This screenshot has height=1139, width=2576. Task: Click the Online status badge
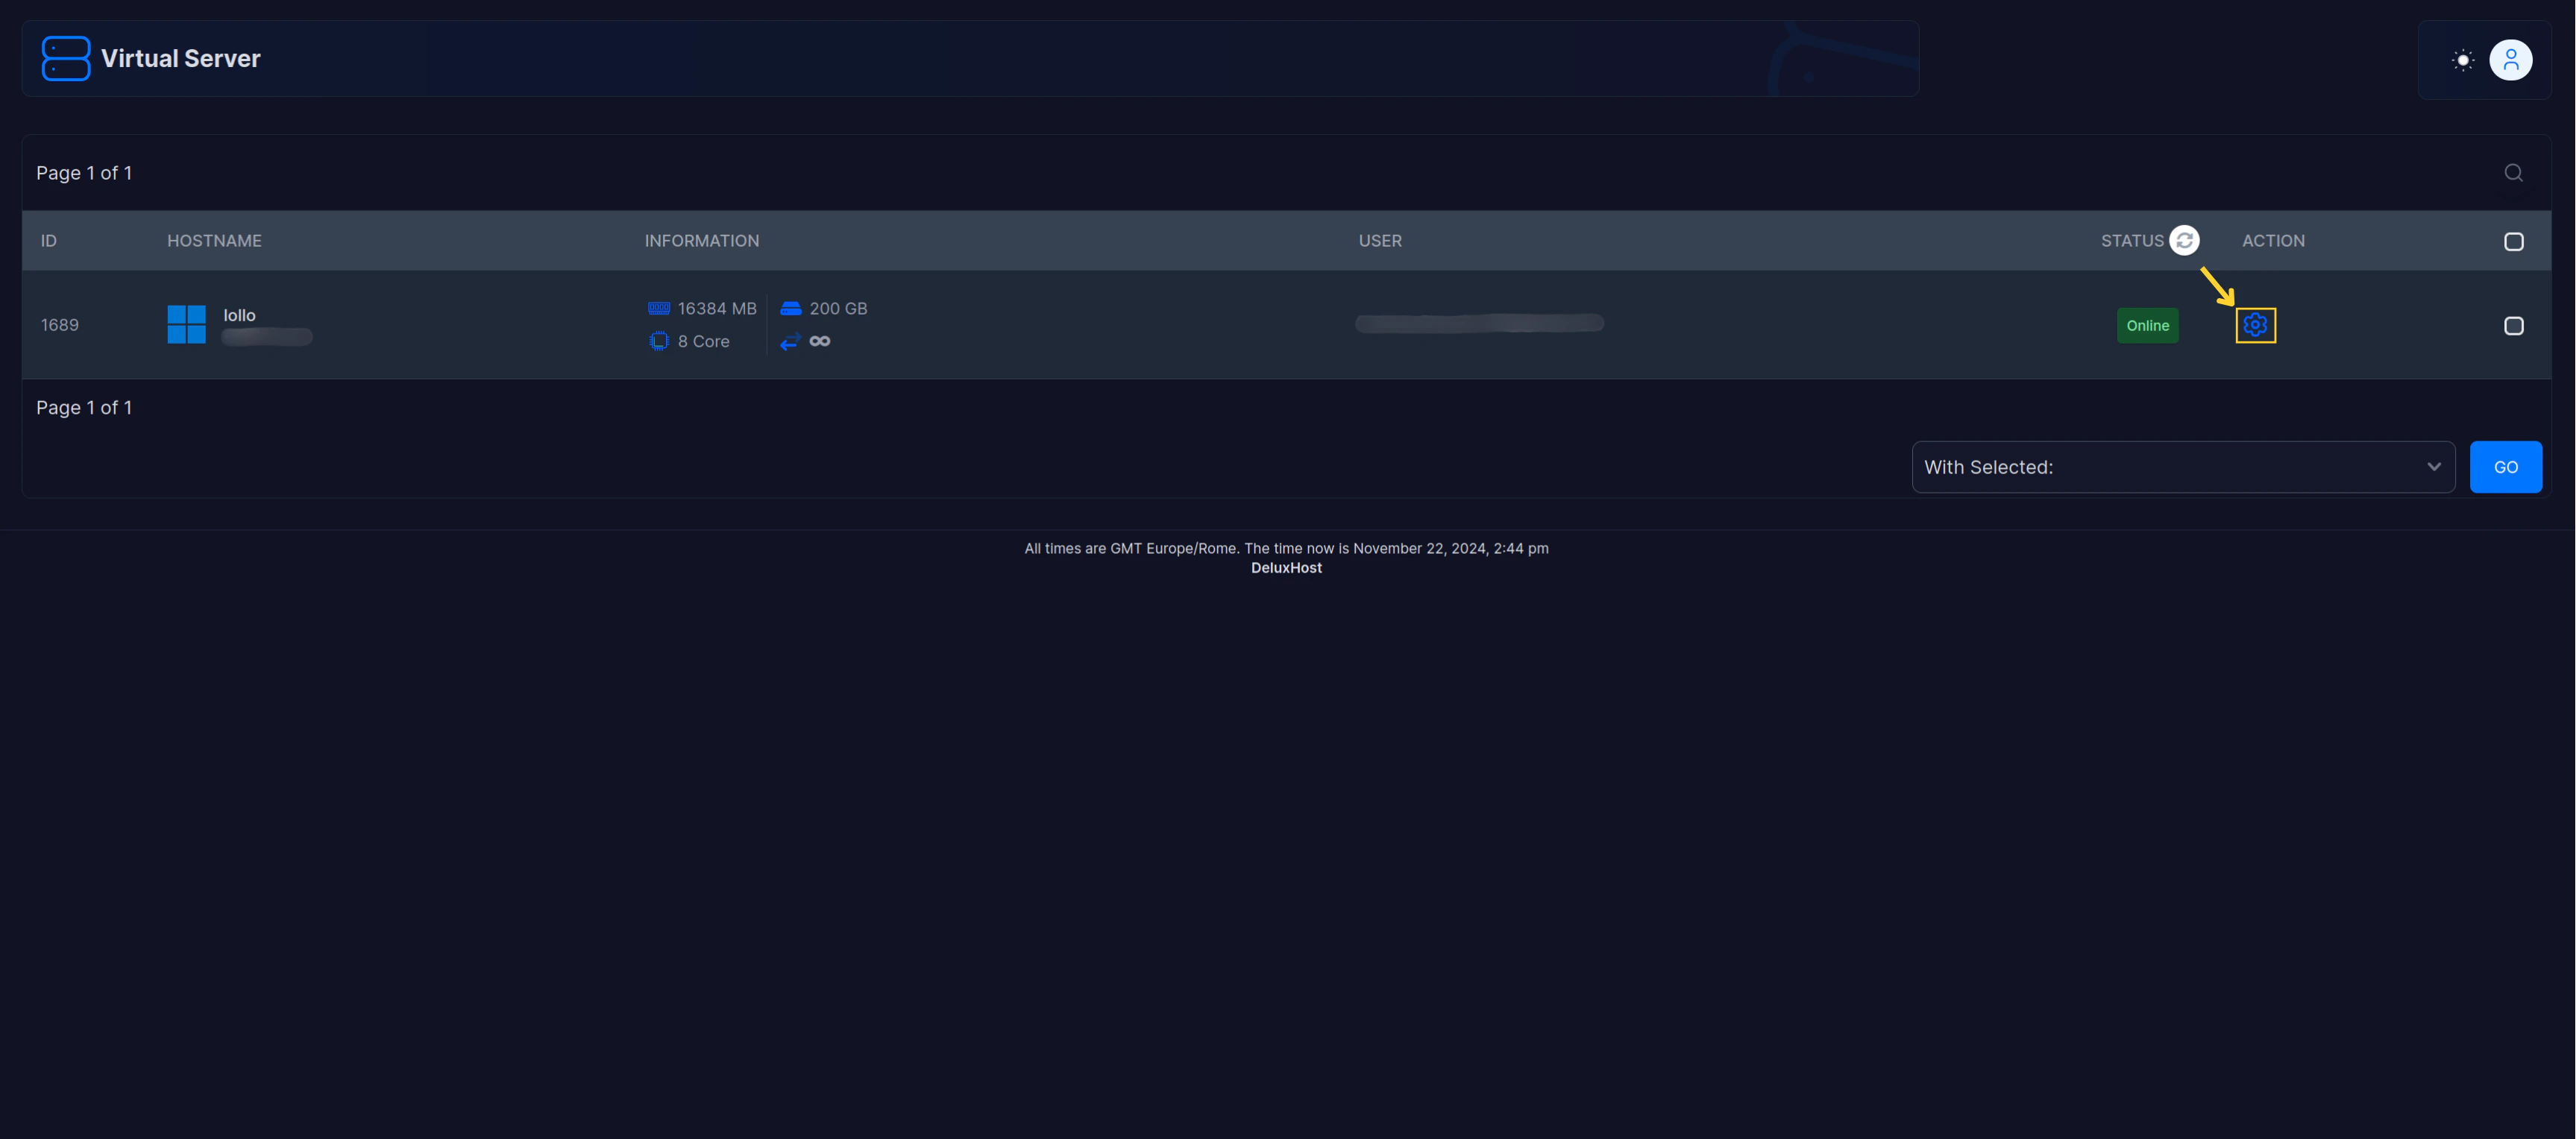click(2147, 326)
